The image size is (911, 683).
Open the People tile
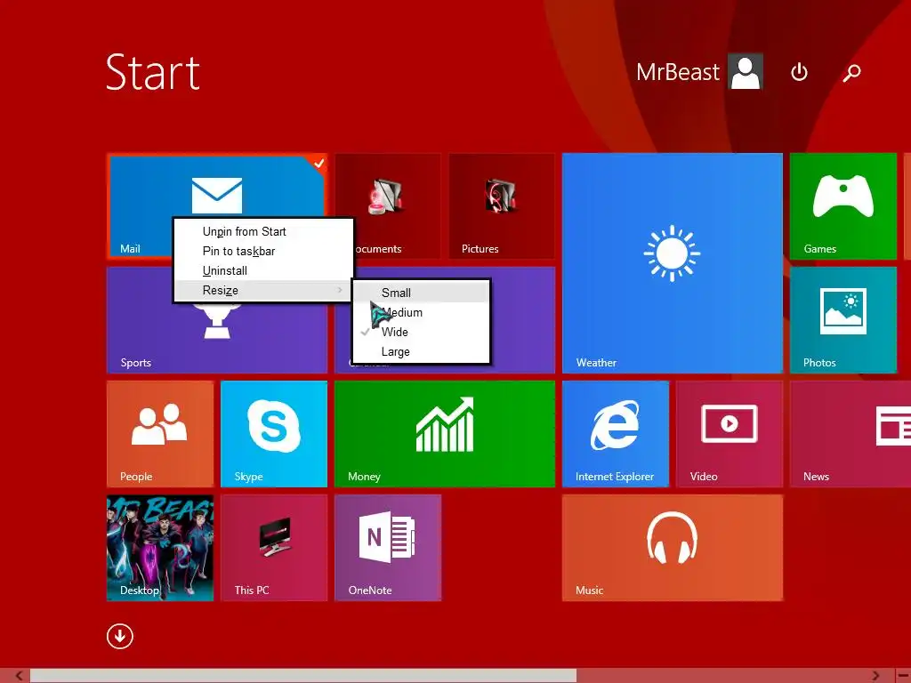click(x=160, y=433)
